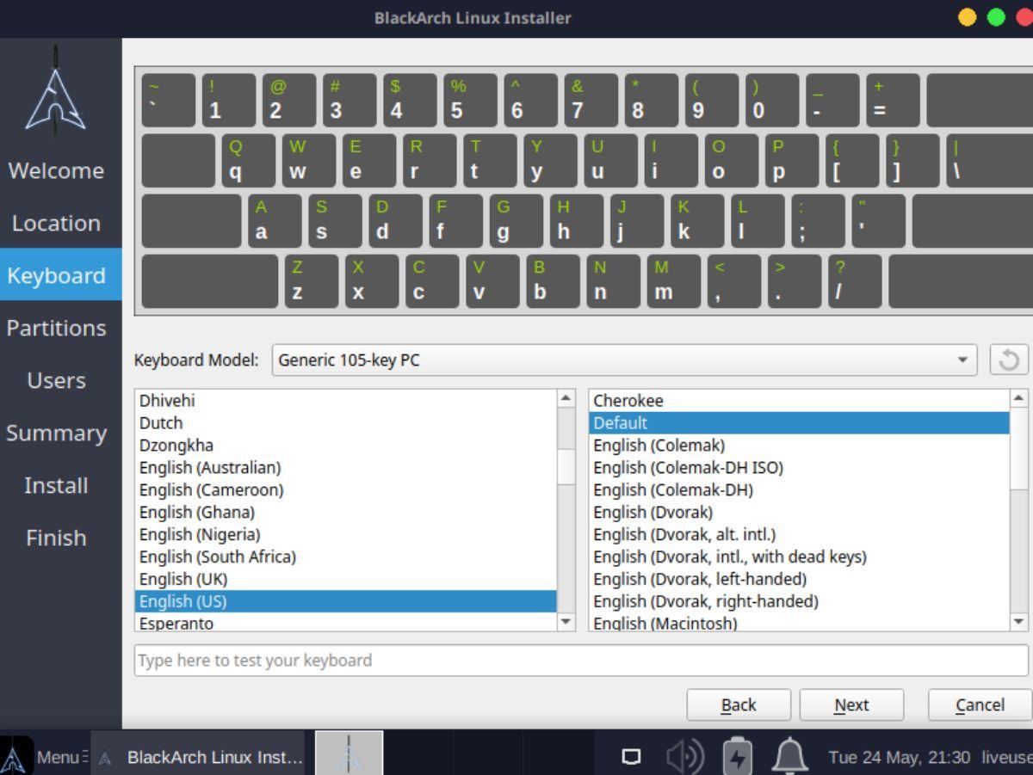The image size is (1033, 775).
Task: Click the Next button
Action: tap(851, 704)
